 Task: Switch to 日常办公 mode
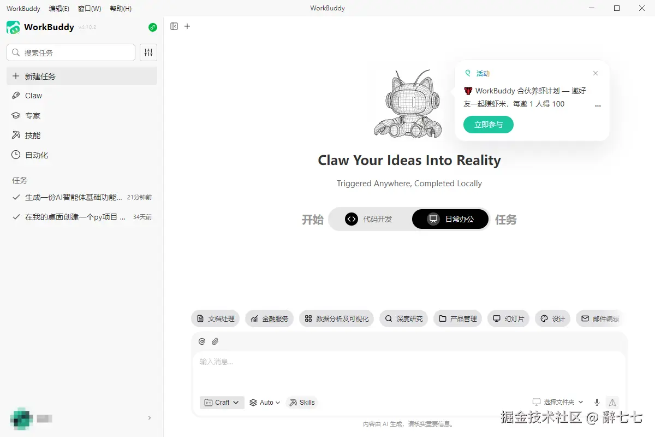click(x=450, y=219)
